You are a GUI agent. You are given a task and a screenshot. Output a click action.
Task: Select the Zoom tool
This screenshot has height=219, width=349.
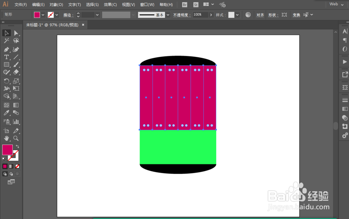[16, 138]
